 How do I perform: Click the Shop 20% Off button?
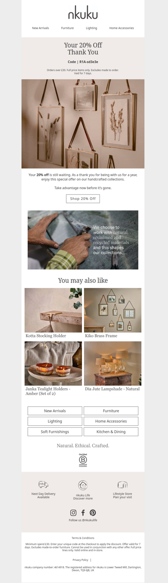83,199
